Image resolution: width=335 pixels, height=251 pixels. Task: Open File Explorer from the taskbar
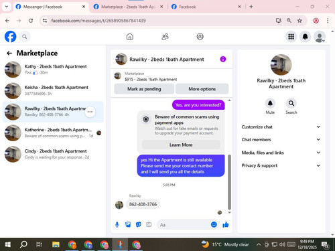click(x=56, y=244)
